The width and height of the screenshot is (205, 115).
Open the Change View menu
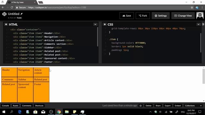pos(183,16)
